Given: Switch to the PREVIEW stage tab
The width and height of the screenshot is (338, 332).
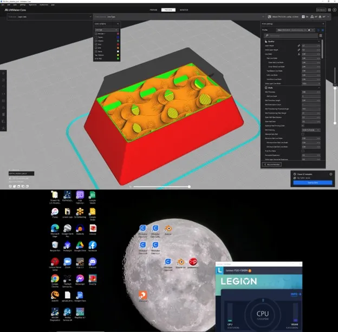Looking at the screenshot, I should click(x=168, y=10).
